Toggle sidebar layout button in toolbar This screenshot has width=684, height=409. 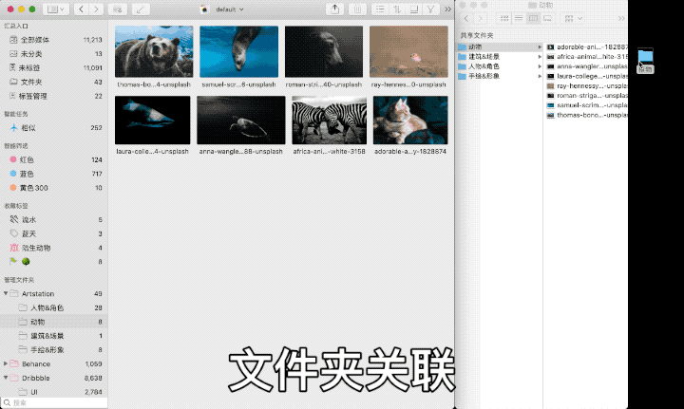(56, 9)
